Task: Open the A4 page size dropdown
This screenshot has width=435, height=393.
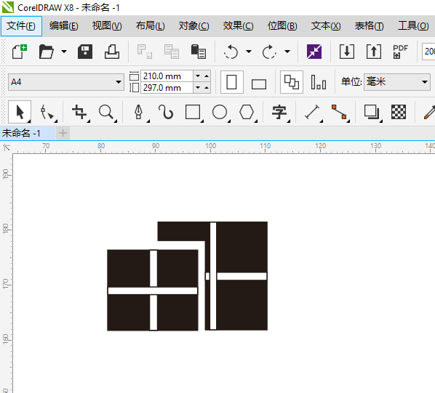Action: click(66, 82)
